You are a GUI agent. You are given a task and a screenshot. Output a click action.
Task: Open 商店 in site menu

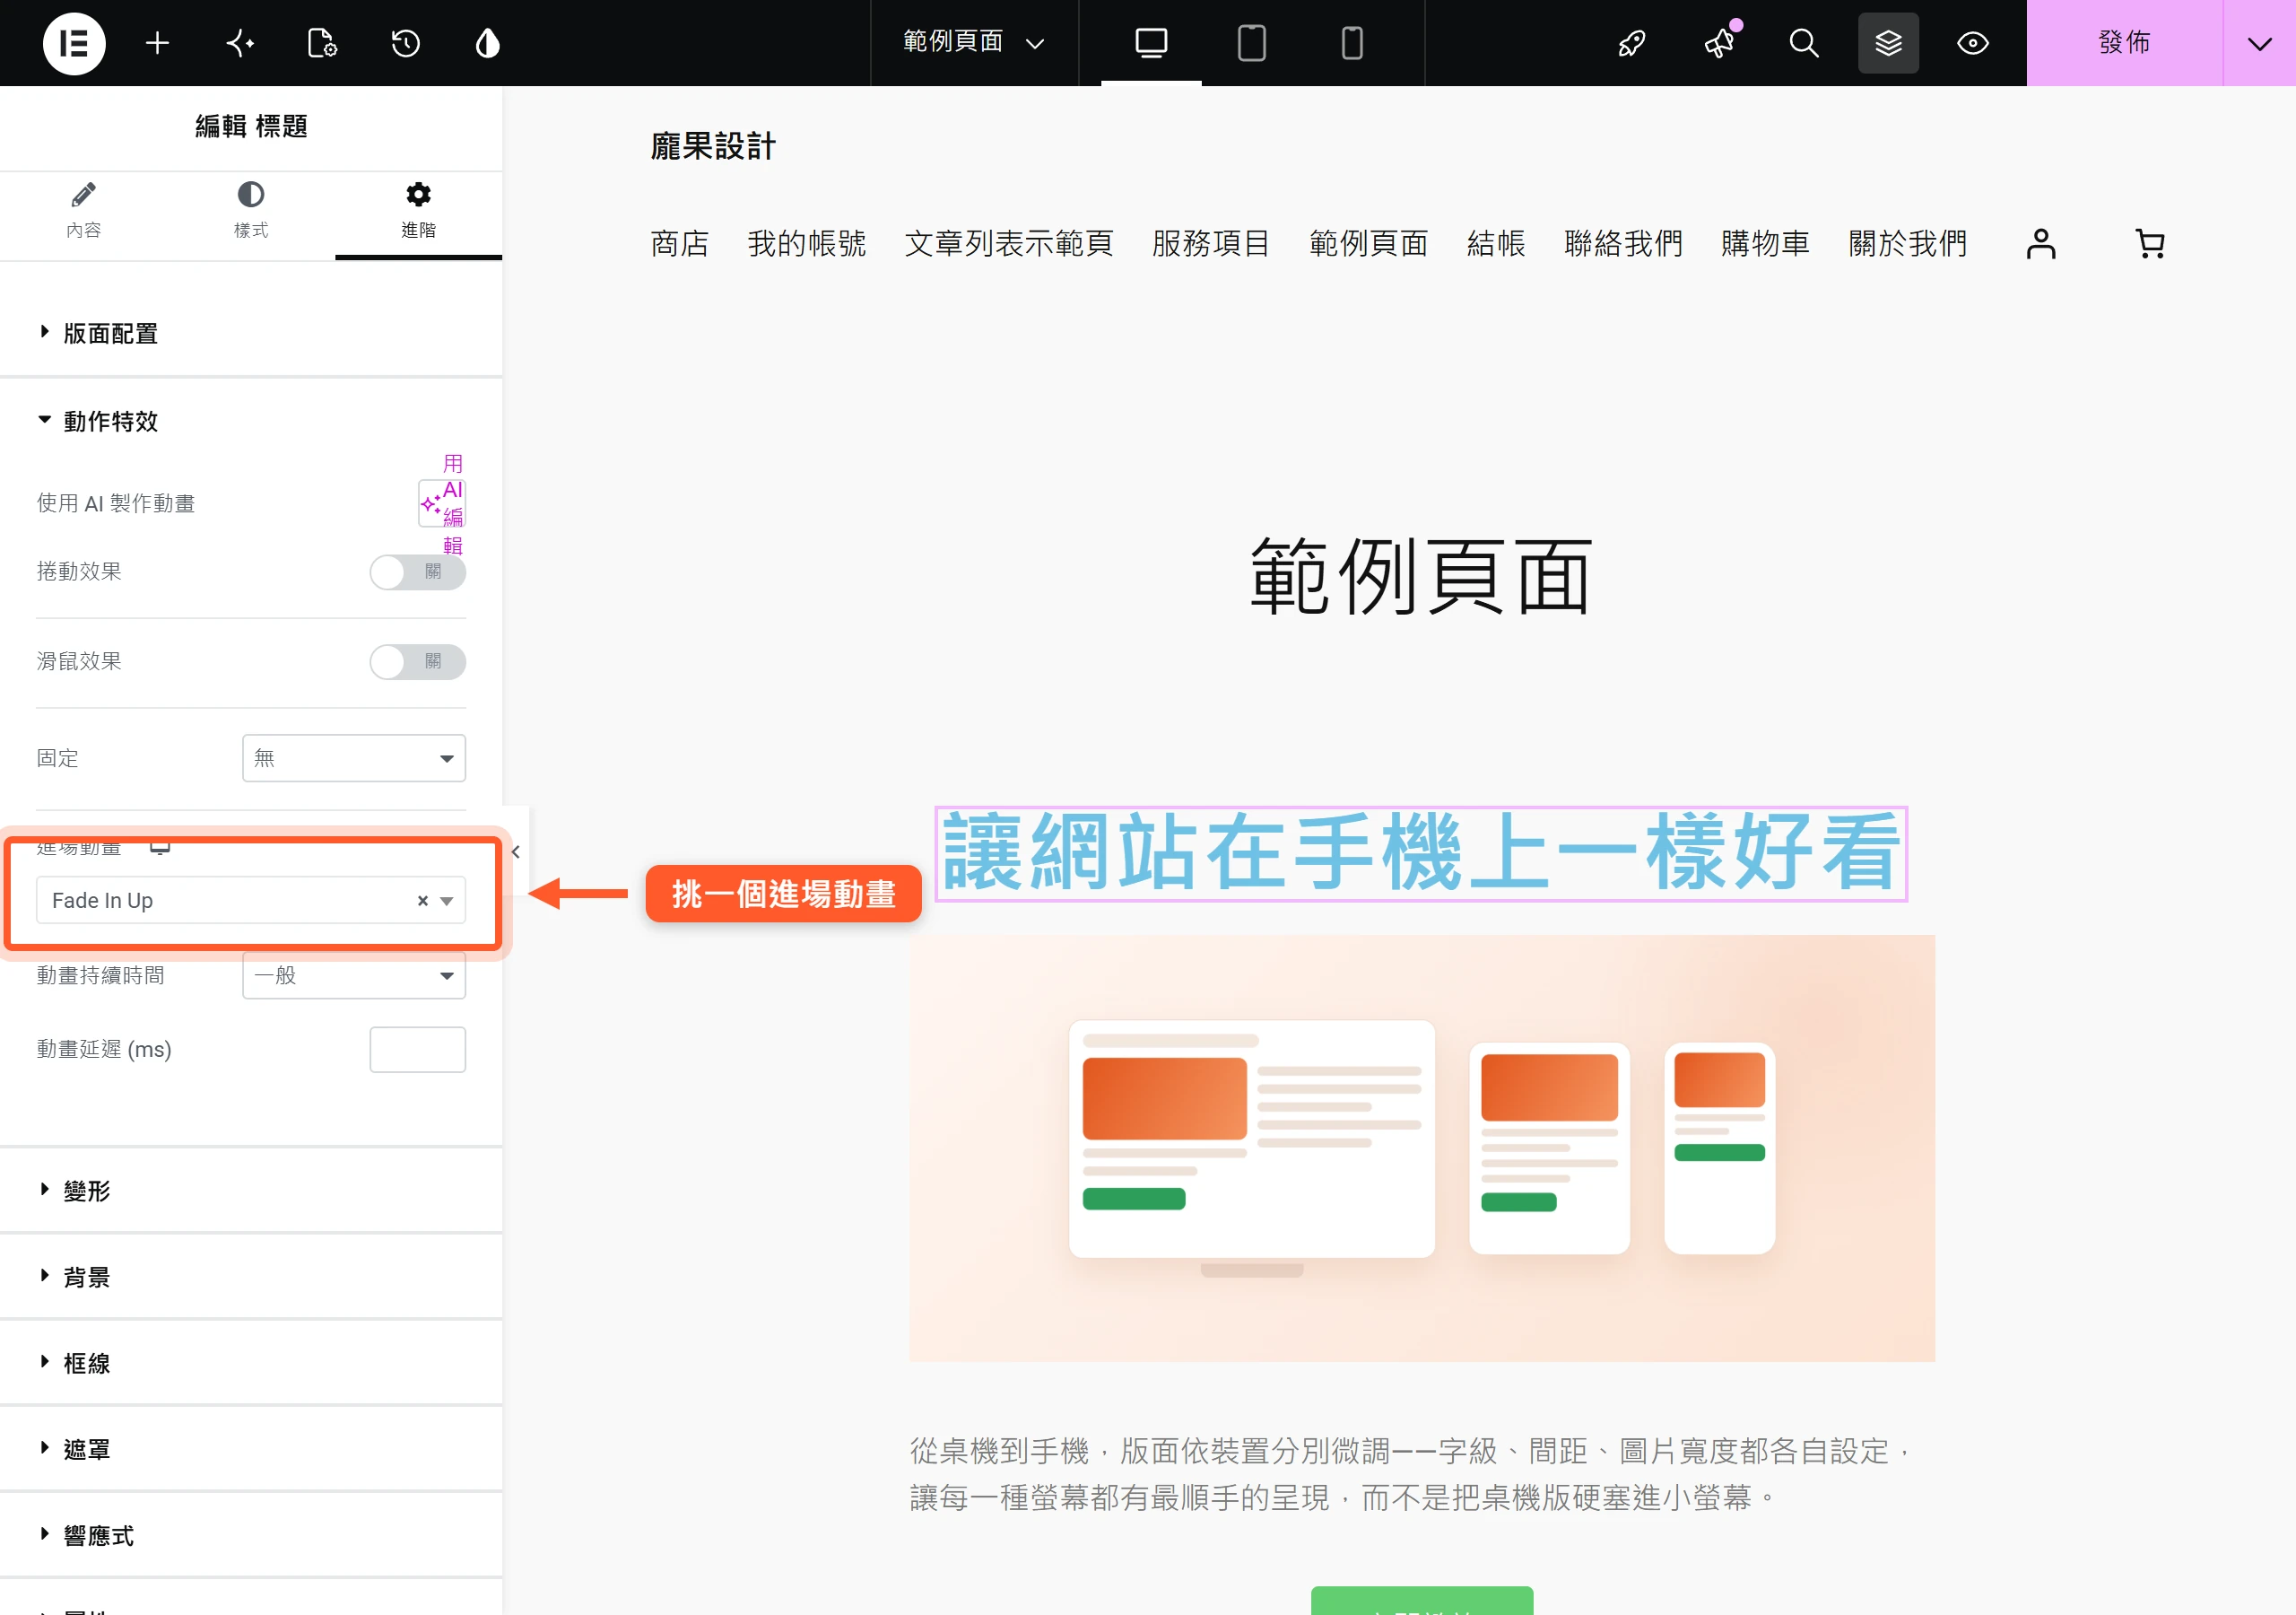[680, 243]
